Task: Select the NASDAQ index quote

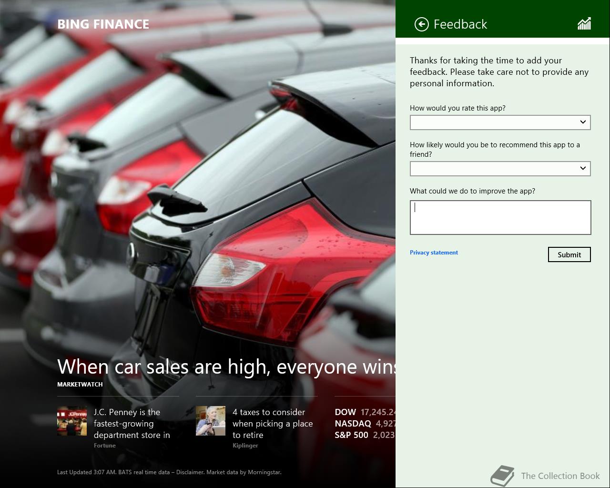Action: pos(365,424)
